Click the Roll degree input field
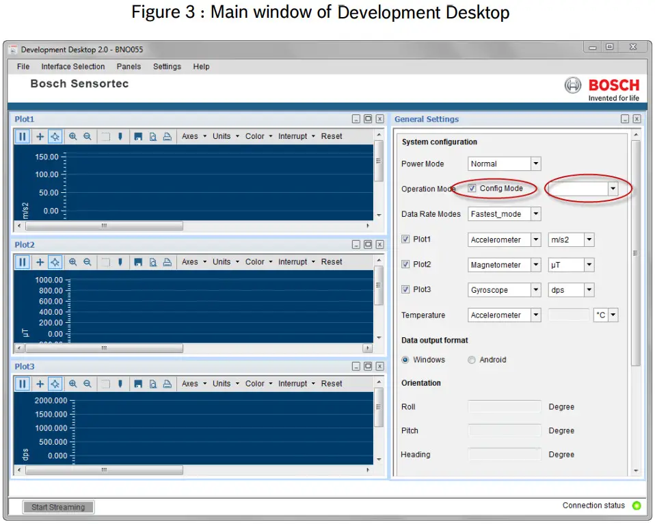 click(x=504, y=406)
